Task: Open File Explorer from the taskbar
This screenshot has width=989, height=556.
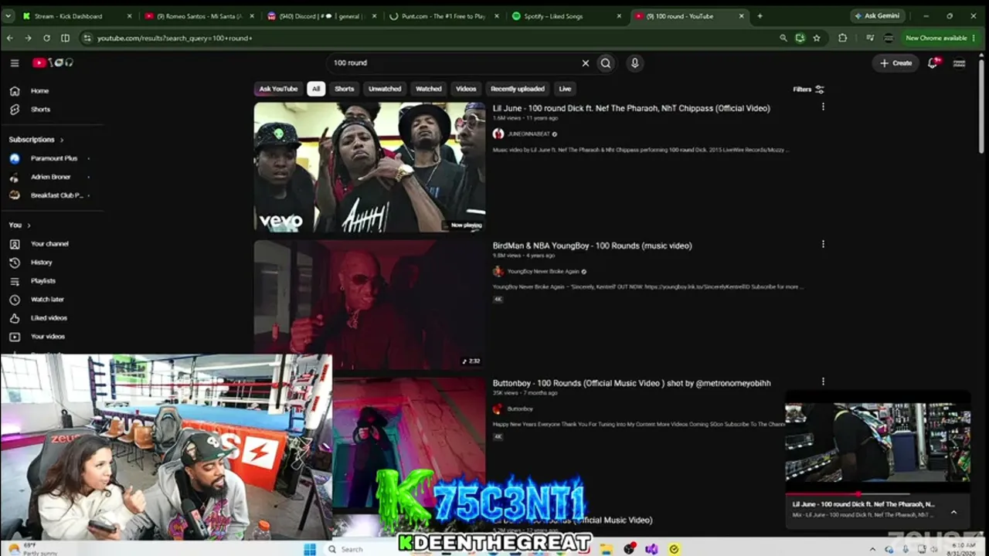Action: click(607, 549)
